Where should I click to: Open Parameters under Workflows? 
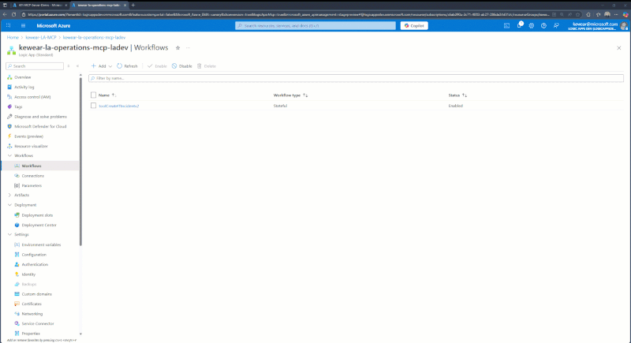click(x=32, y=186)
